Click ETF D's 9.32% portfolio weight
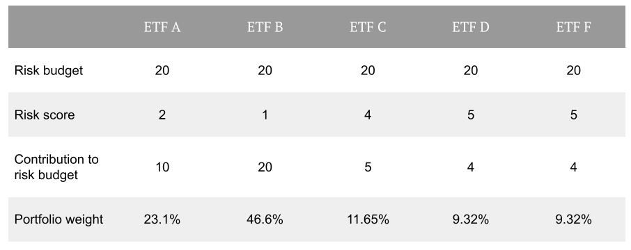This screenshot has width=631, height=250. tap(470, 219)
